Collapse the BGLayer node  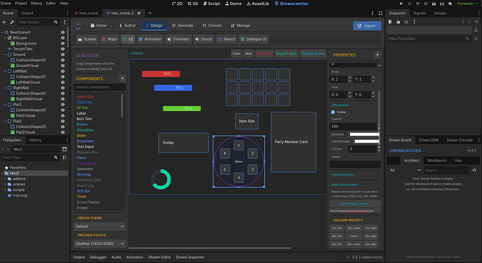pyautogui.click(x=5, y=38)
